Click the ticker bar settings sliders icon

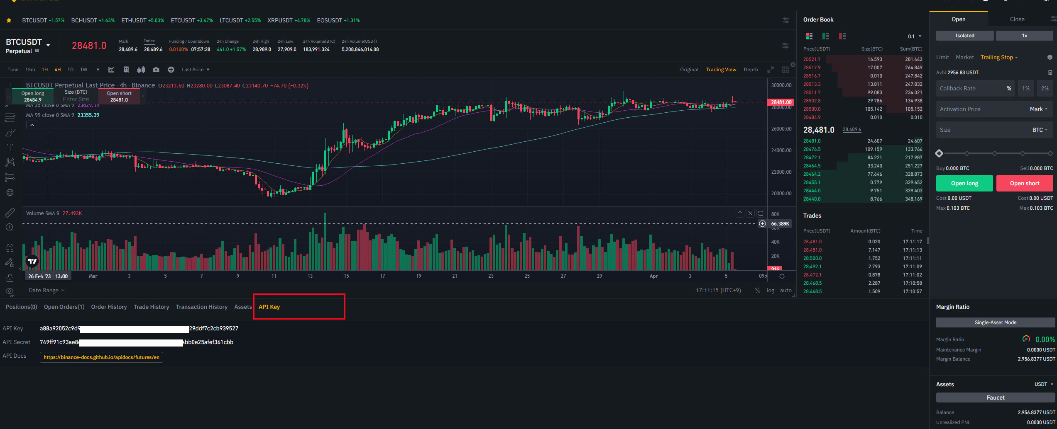coord(785,20)
